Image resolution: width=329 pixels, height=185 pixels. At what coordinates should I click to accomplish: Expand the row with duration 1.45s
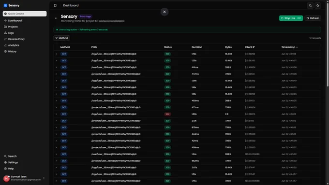(56, 181)
